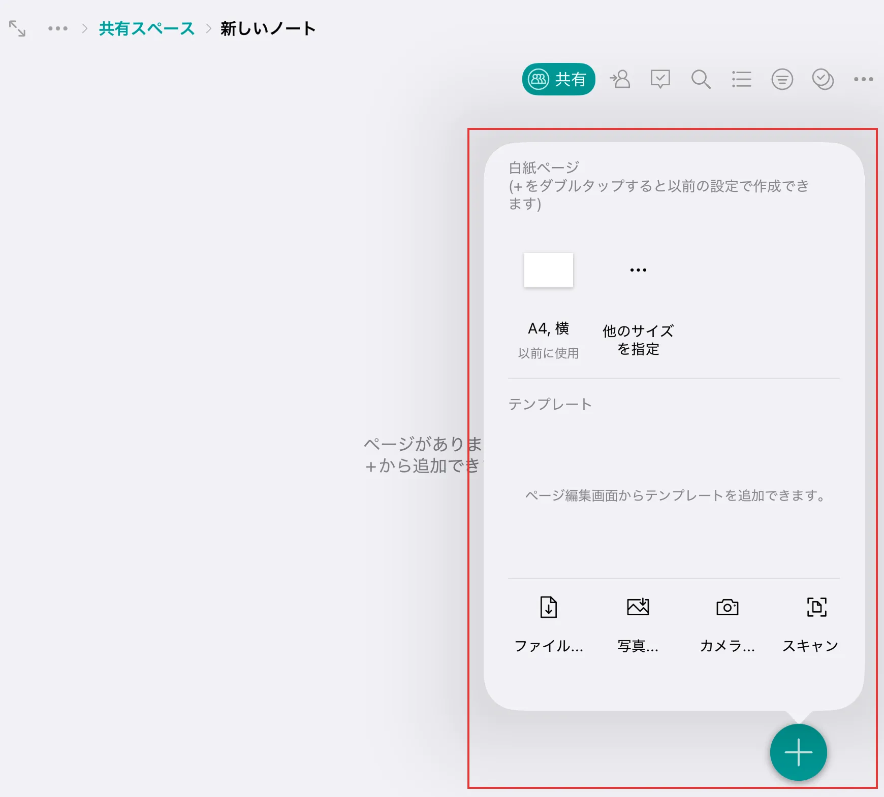Viewport: 884px width, 797px height.
Task: Open the more options (…) toolbar menu
Action: [x=863, y=79]
